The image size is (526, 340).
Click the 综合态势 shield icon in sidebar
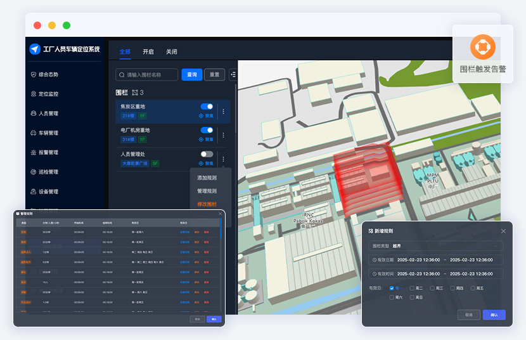(34, 74)
